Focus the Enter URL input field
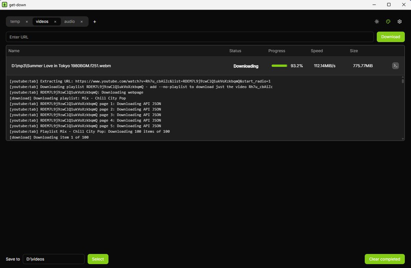 click(190, 37)
